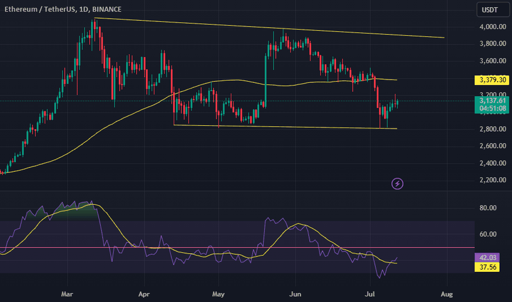
Task: Click the 2,400.00 price axis label
Action: (493, 163)
